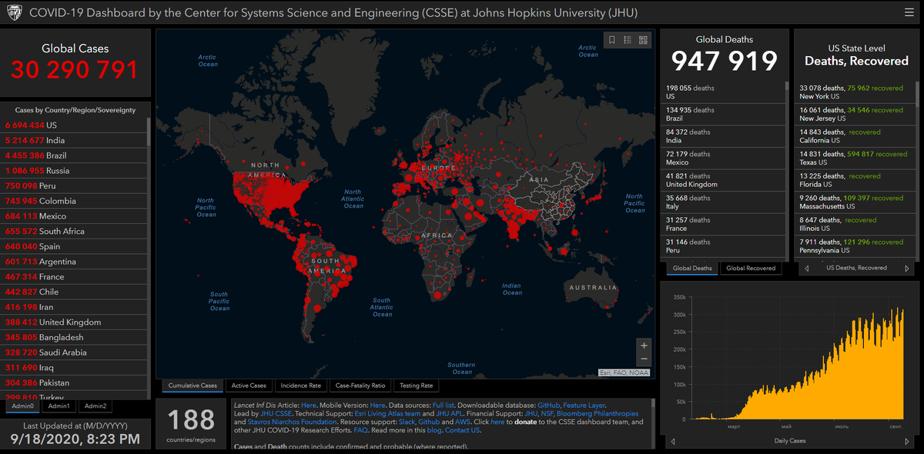The width and height of the screenshot is (924, 454).
Task: Open the map legend list icon
Action: [x=628, y=40]
